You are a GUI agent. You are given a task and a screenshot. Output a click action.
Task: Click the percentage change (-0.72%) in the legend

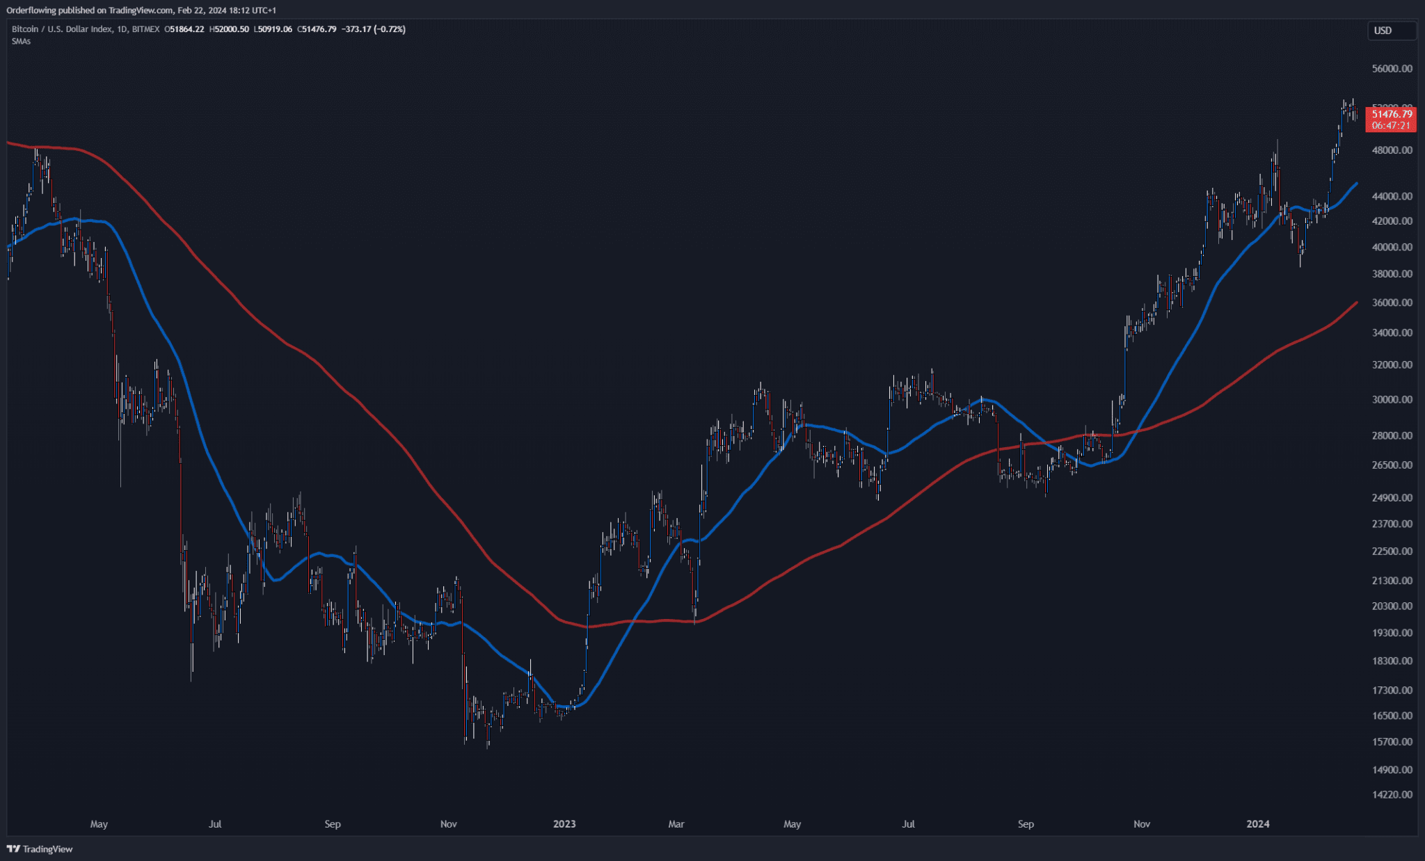390,30
